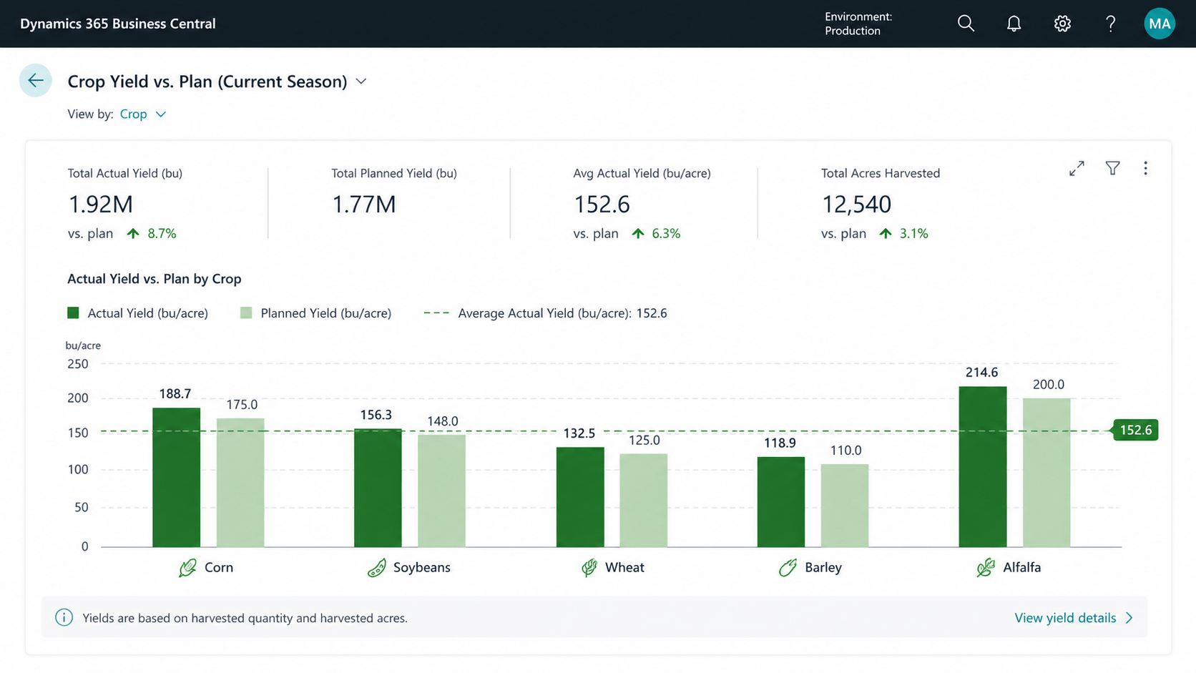This screenshot has width=1196, height=673.
Task: Select the Barley actual bar 118.9
Action: 781,502
